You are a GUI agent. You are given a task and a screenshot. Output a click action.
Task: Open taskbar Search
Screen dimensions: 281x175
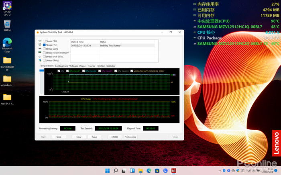click(x=116, y=171)
